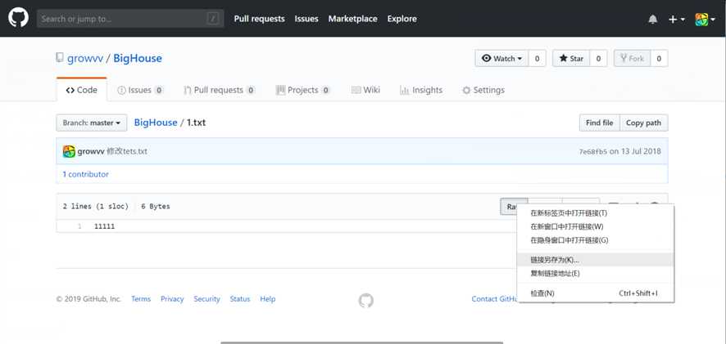Select line number 1 of the file

79,226
